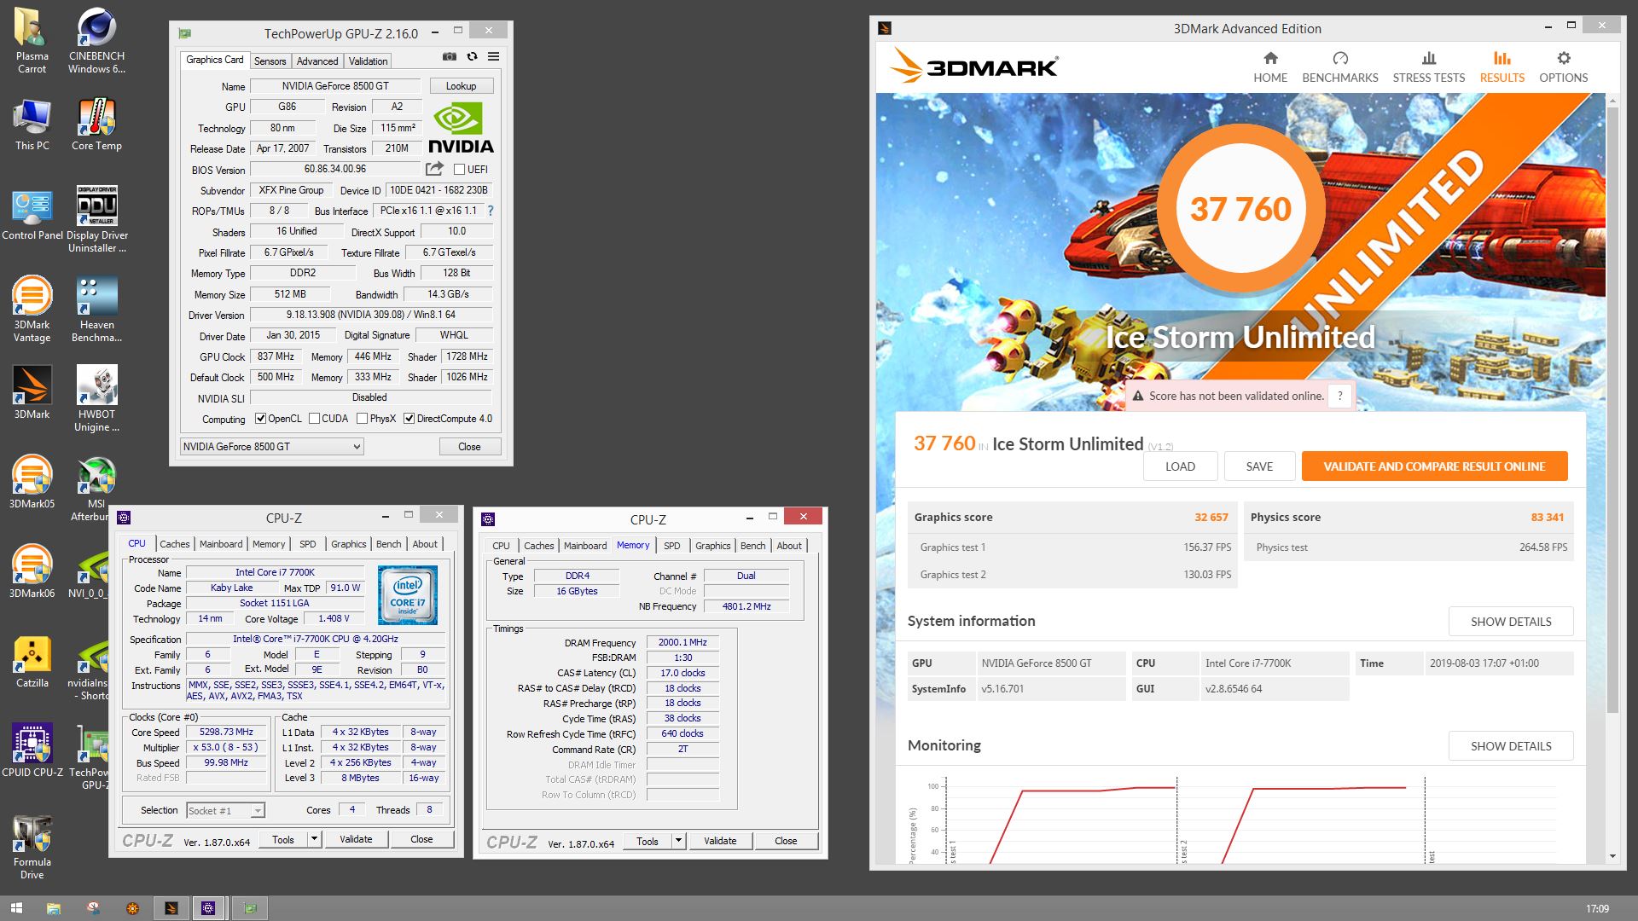Open This PC desktop icon
Viewport: 1638px width, 921px height.
point(32,125)
